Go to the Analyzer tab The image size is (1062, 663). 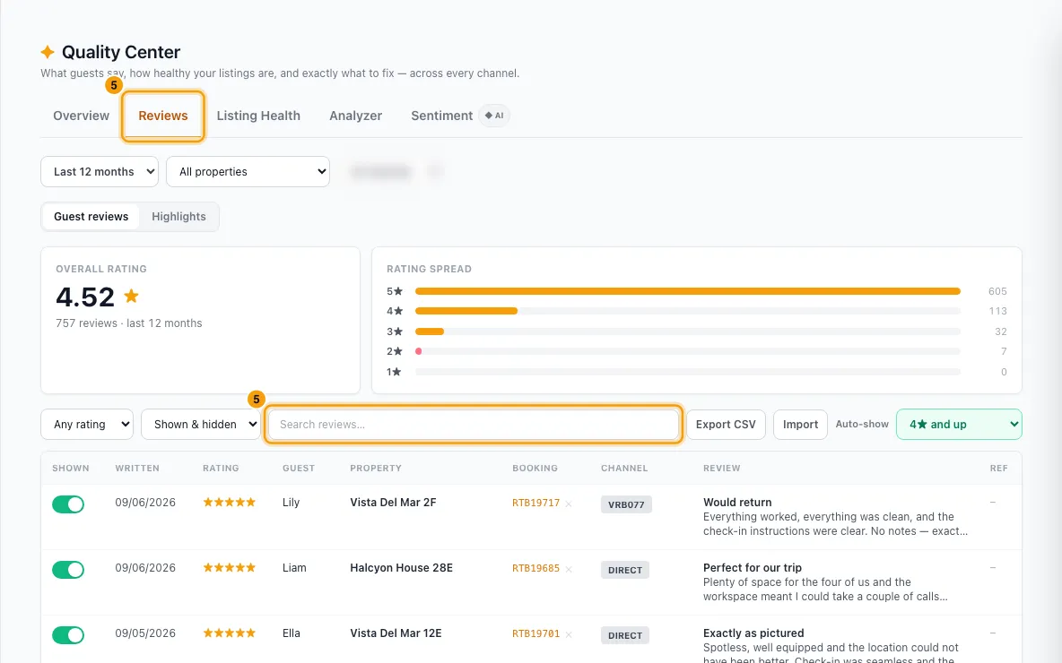(x=355, y=116)
